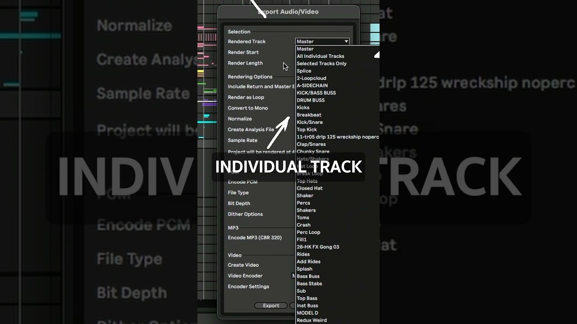
Task: Choose 26-HK FX Gong 03 track
Action: click(x=318, y=247)
